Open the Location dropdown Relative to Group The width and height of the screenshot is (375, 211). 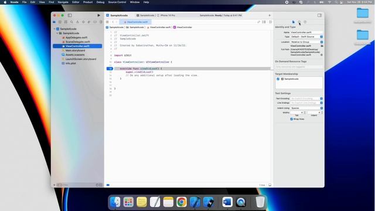pos(306,42)
